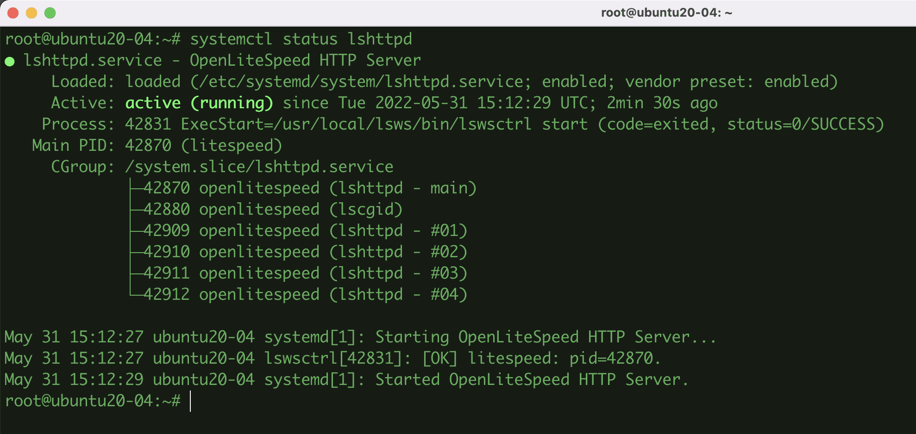Click the CGroup /system.slice/lshttpd.service path
916x434 pixels.
(259, 167)
